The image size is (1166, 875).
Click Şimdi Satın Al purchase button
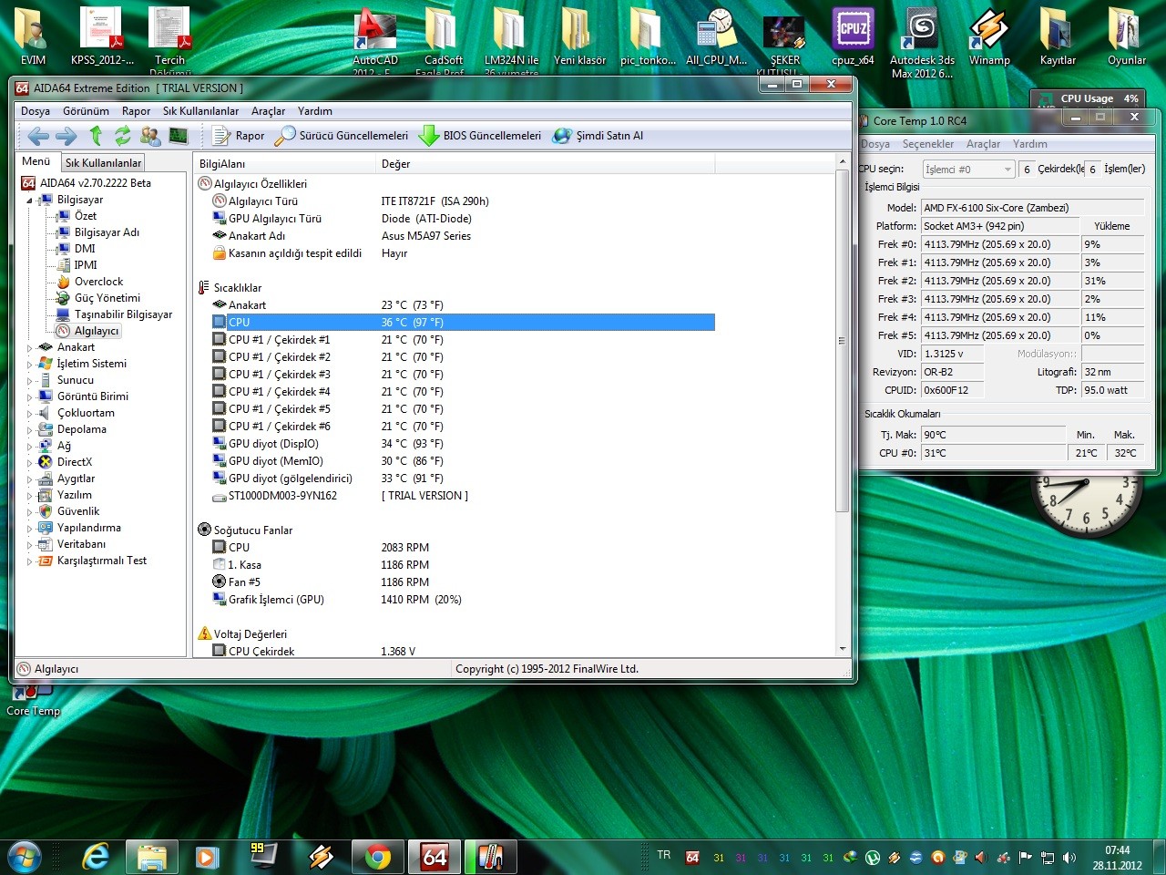click(598, 136)
